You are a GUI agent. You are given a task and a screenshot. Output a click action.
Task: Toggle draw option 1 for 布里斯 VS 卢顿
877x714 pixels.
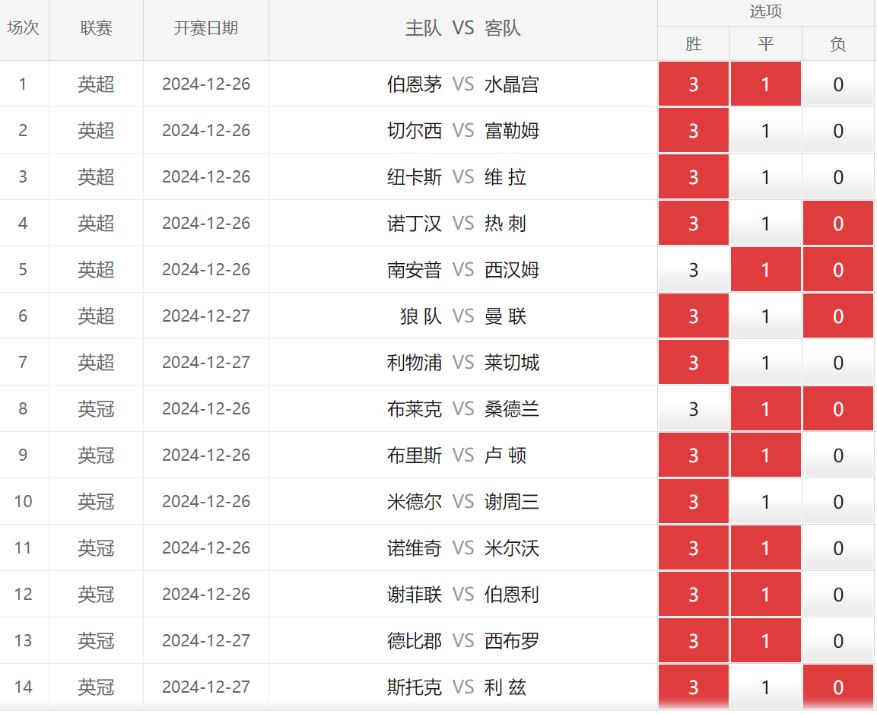coord(766,455)
